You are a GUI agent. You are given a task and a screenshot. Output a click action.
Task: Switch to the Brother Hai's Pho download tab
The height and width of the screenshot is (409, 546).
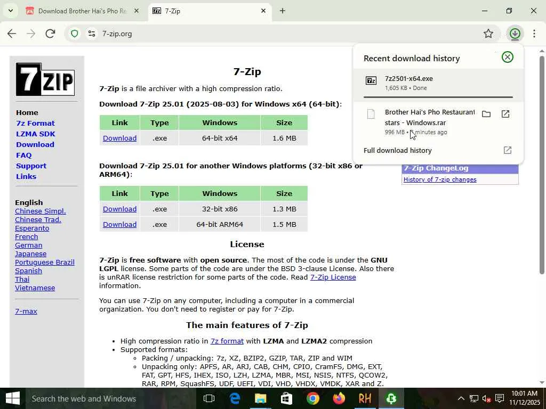(82, 11)
